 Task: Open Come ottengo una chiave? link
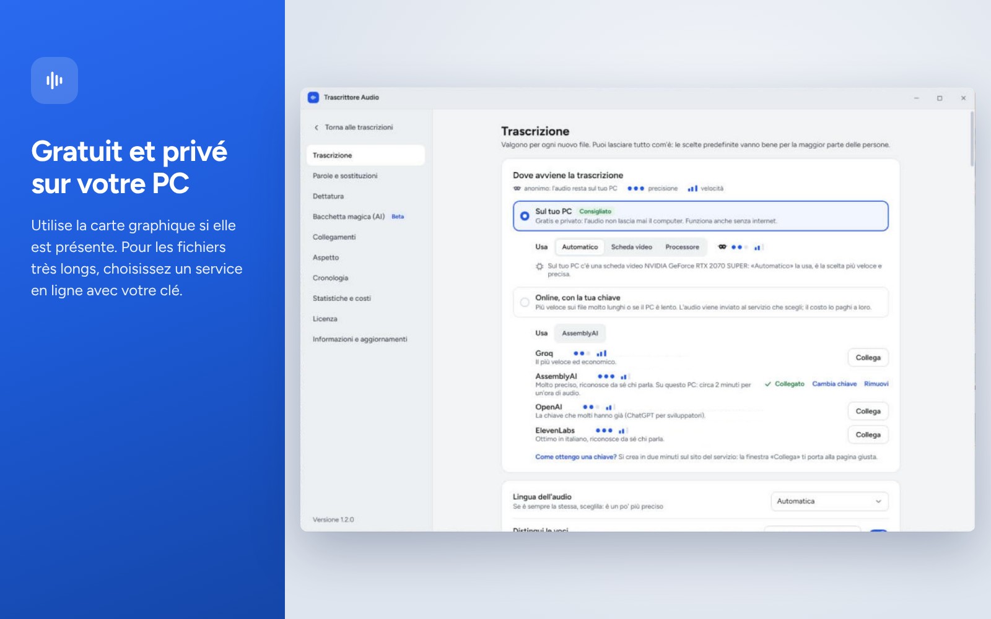pyautogui.click(x=576, y=457)
